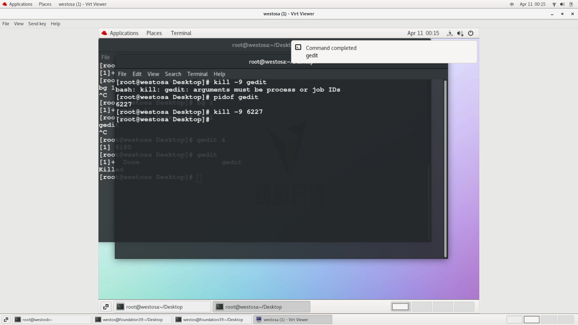Open the Terminal menu in menu bar
The image size is (578, 325).
click(x=197, y=74)
